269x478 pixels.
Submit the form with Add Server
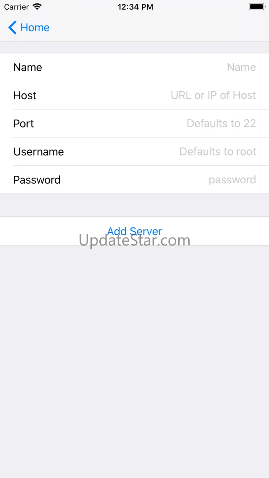click(134, 231)
